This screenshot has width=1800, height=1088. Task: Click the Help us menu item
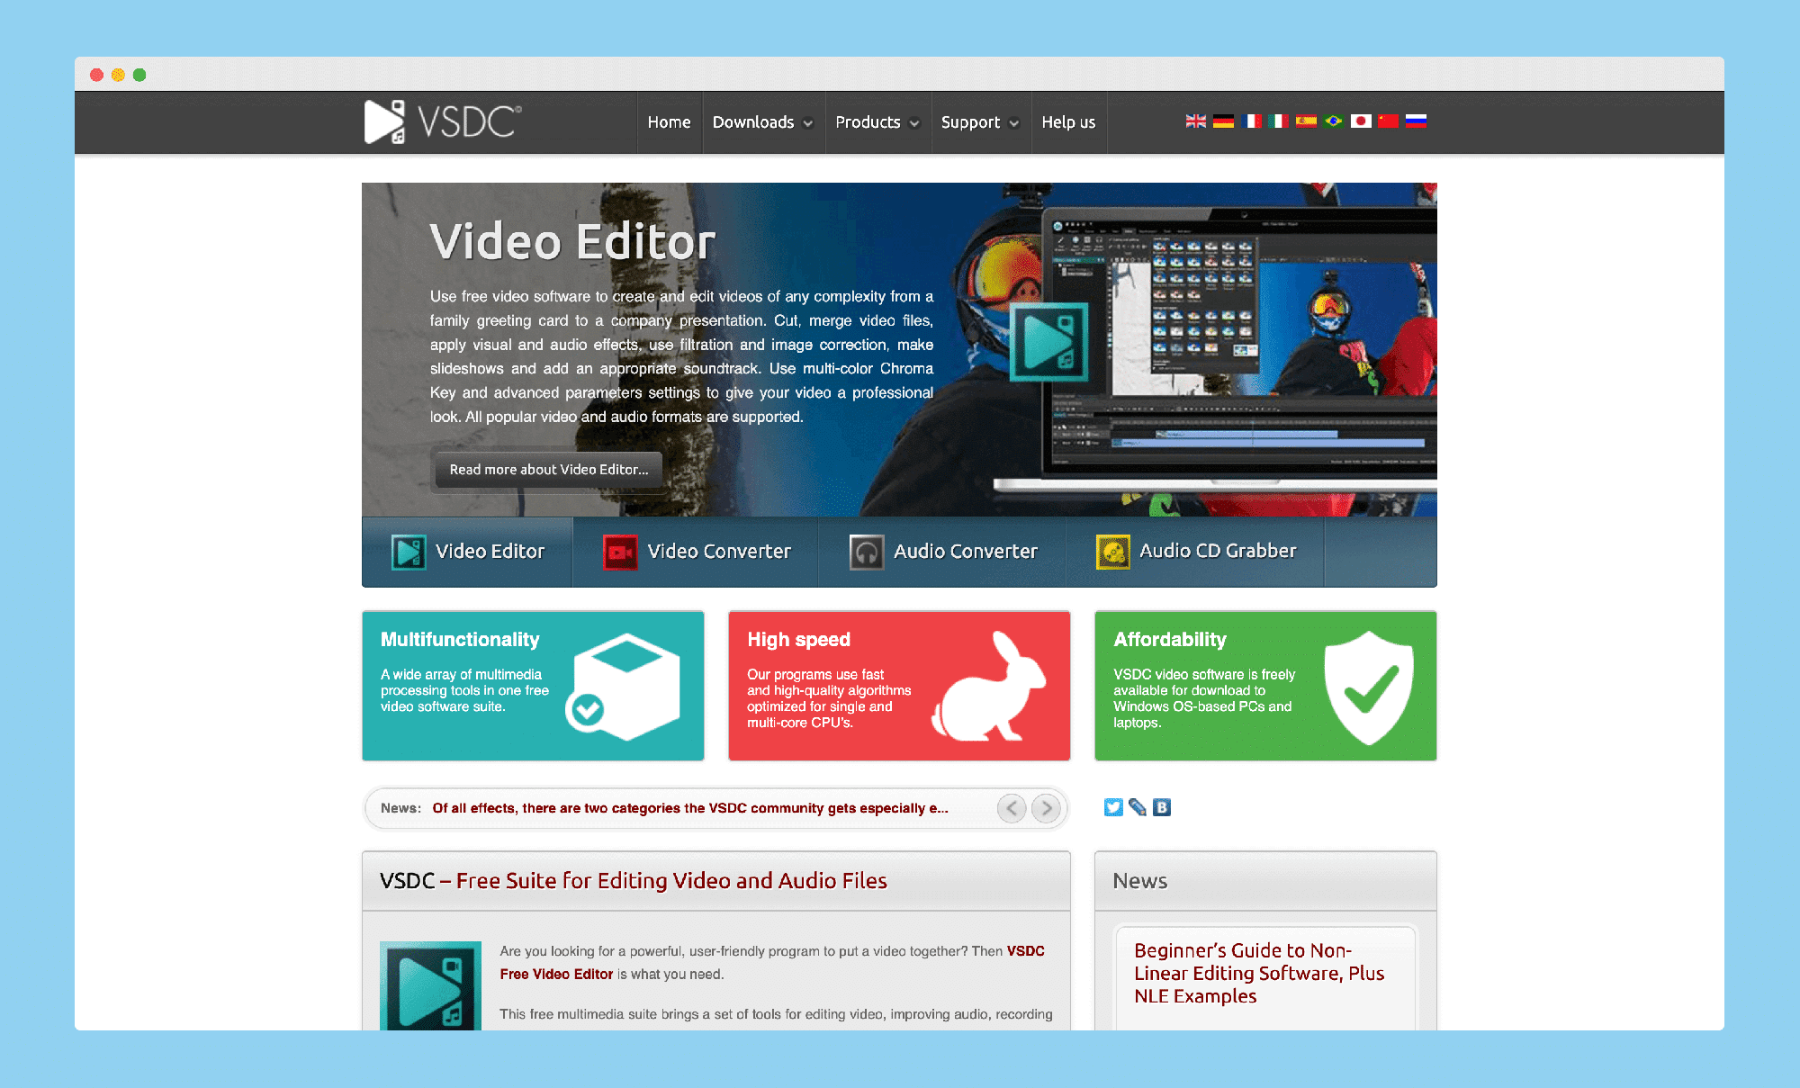click(1068, 121)
